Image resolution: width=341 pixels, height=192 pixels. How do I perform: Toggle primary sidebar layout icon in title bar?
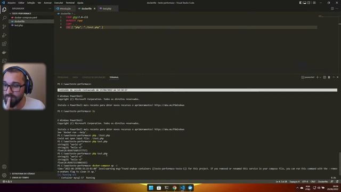tap(301, 3)
